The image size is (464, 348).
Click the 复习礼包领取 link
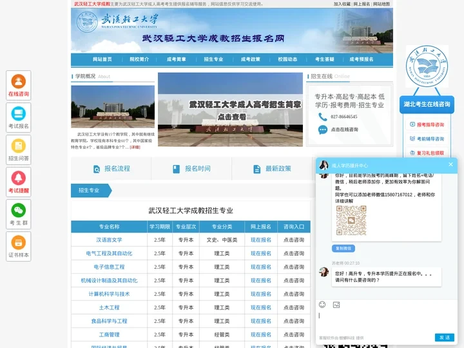click(x=427, y=153)
